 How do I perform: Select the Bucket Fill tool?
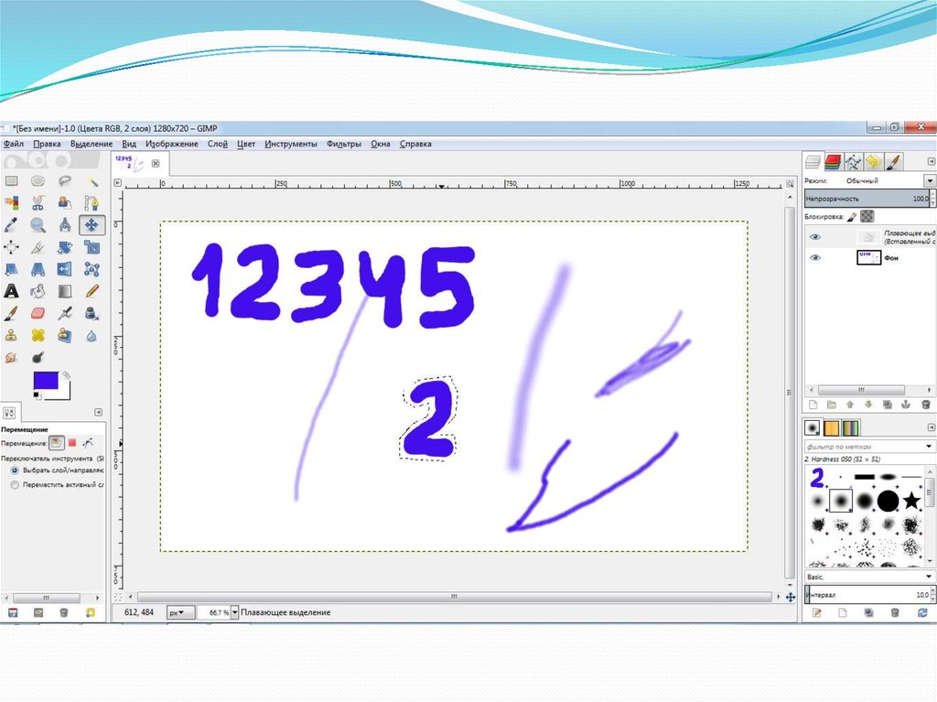[38, 292]
